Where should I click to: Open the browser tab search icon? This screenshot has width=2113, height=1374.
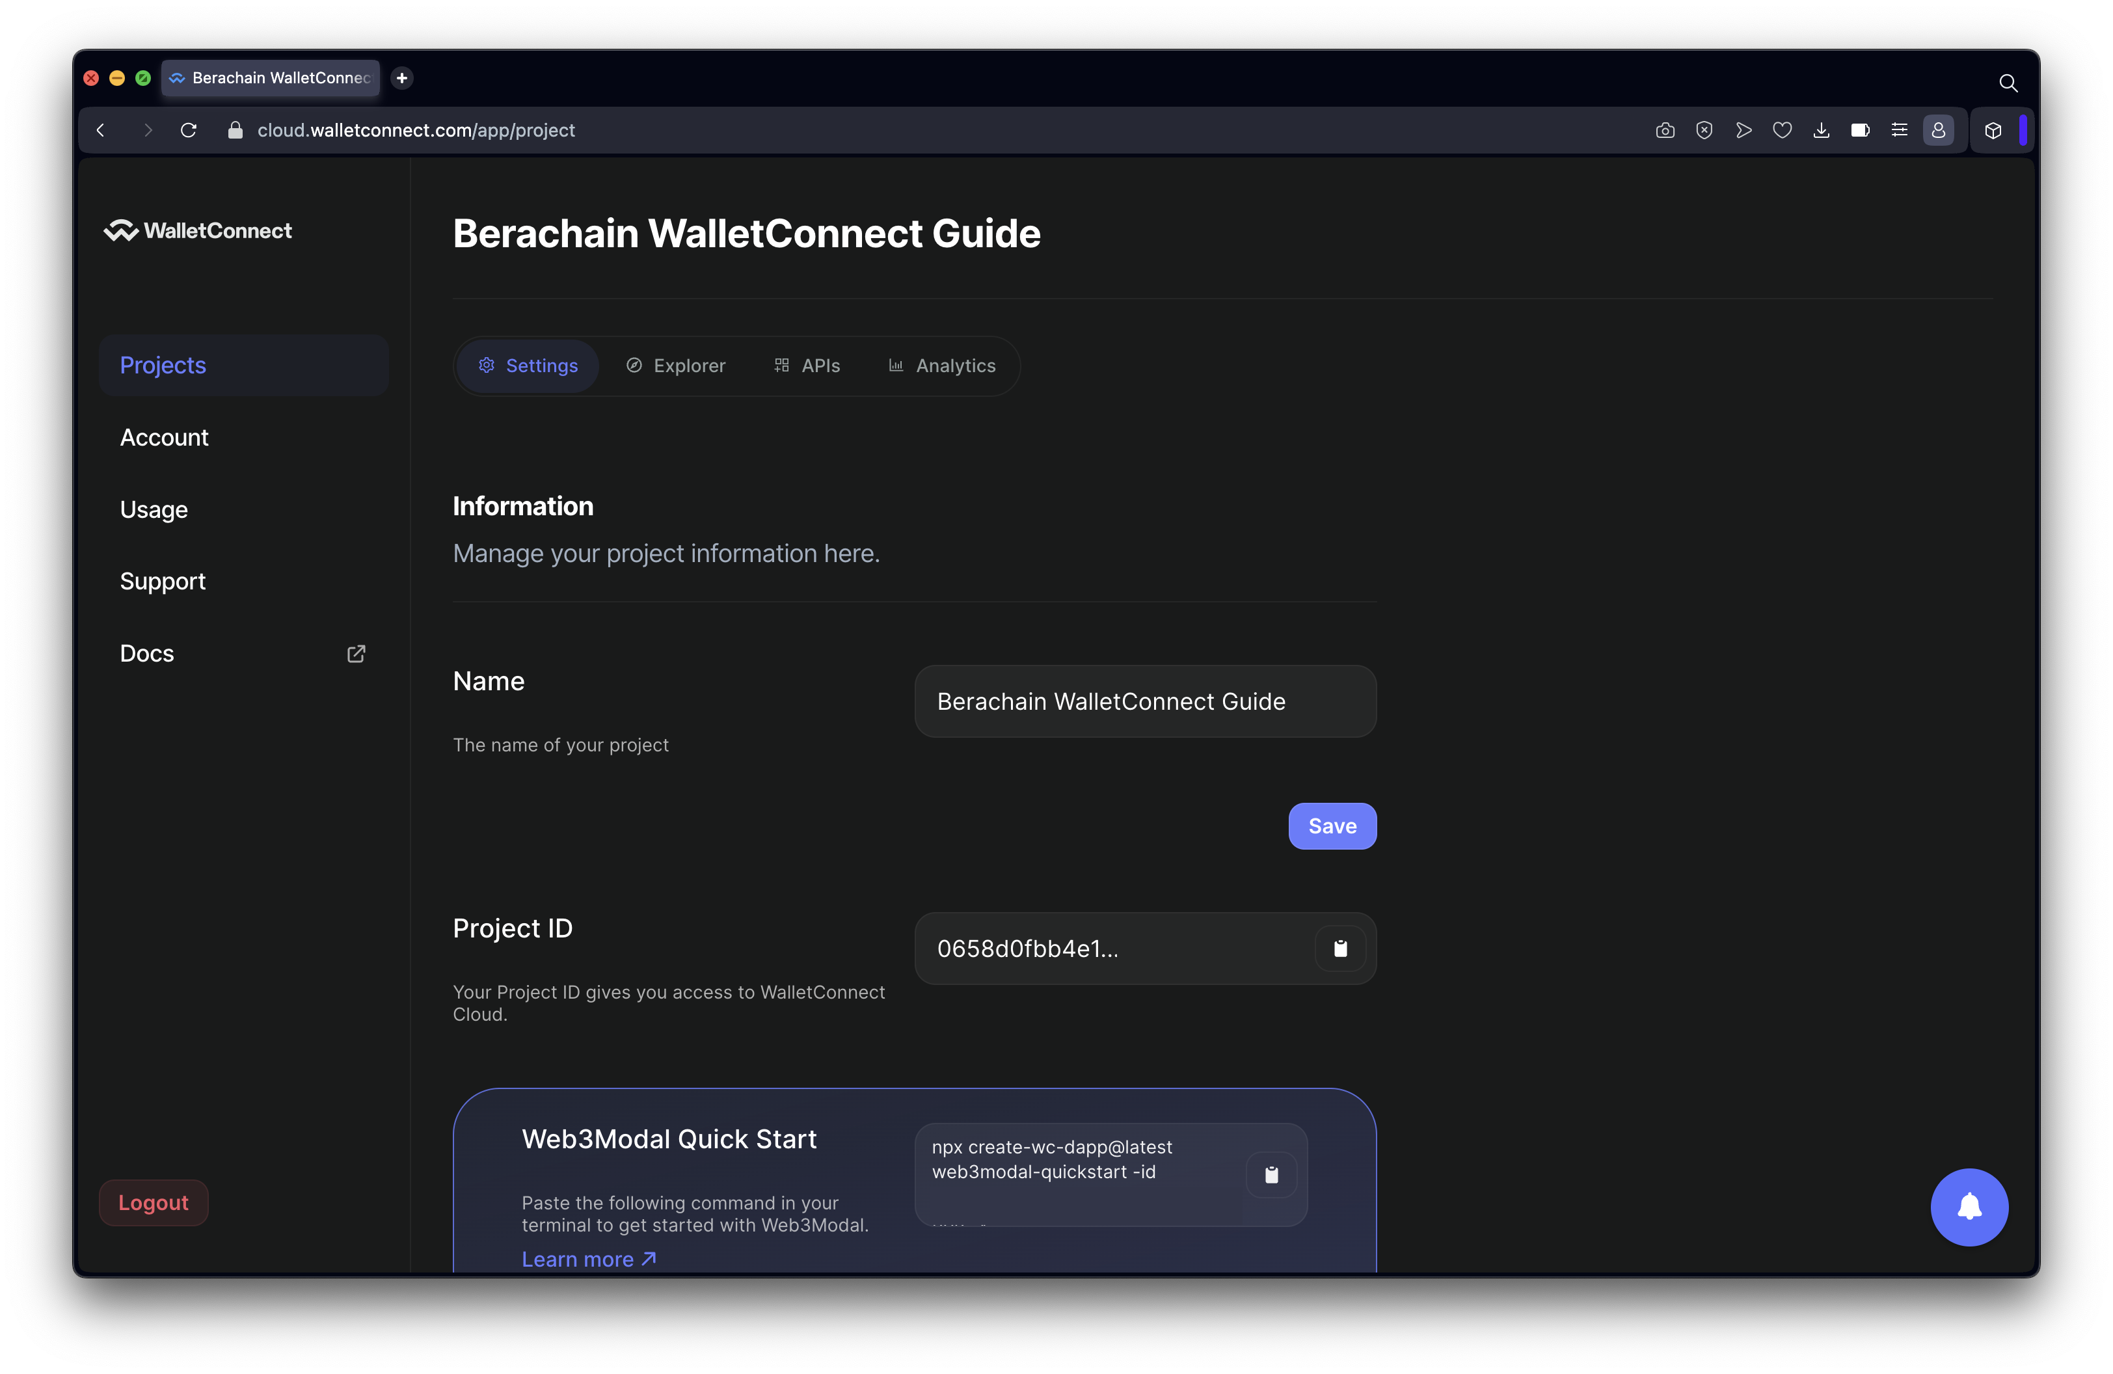pyautogui.click(x=2008, y=83)
